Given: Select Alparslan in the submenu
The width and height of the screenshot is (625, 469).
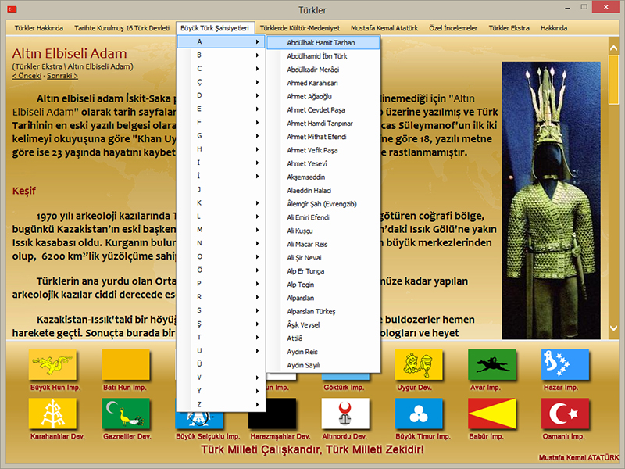Looking at the screenshot, I should (x=301, y=298).
